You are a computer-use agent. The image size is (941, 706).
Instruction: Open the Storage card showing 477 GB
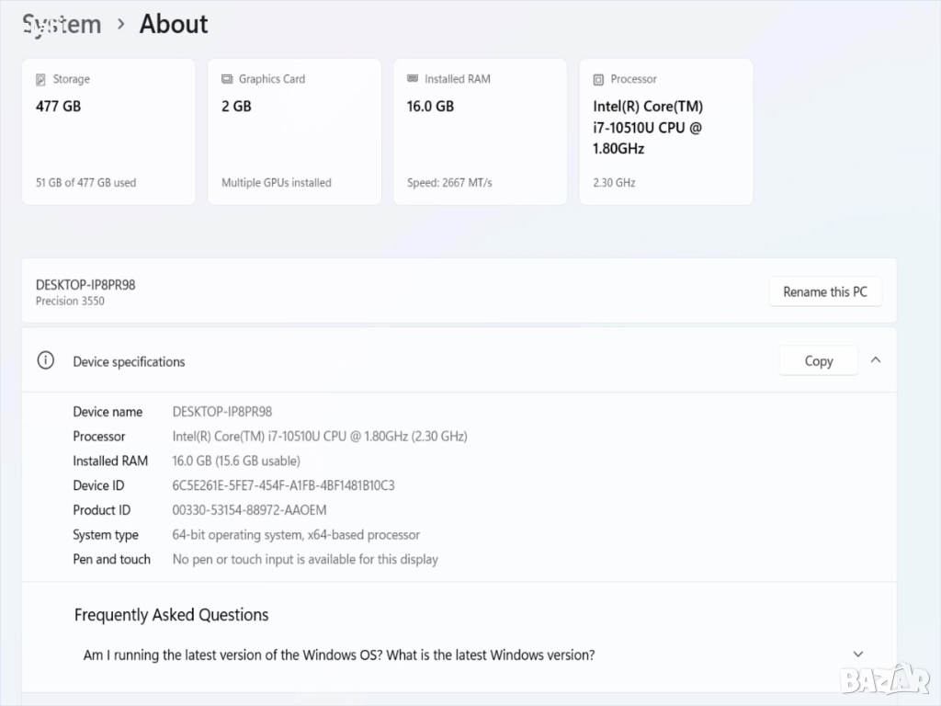pos(108,131)
